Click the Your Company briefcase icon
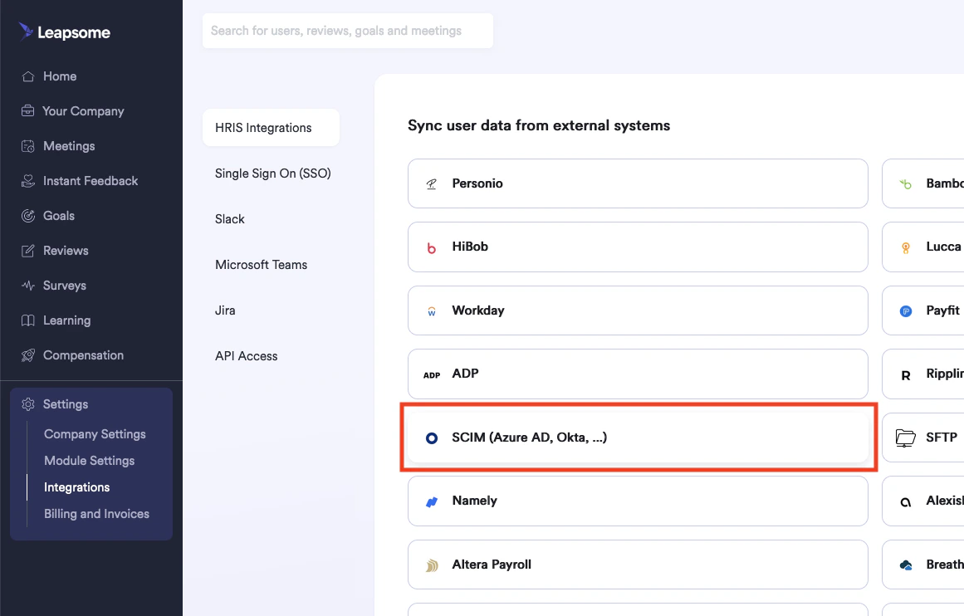This screenshot has width=964, height=616. pyautogui.click(x=27, y=110)
